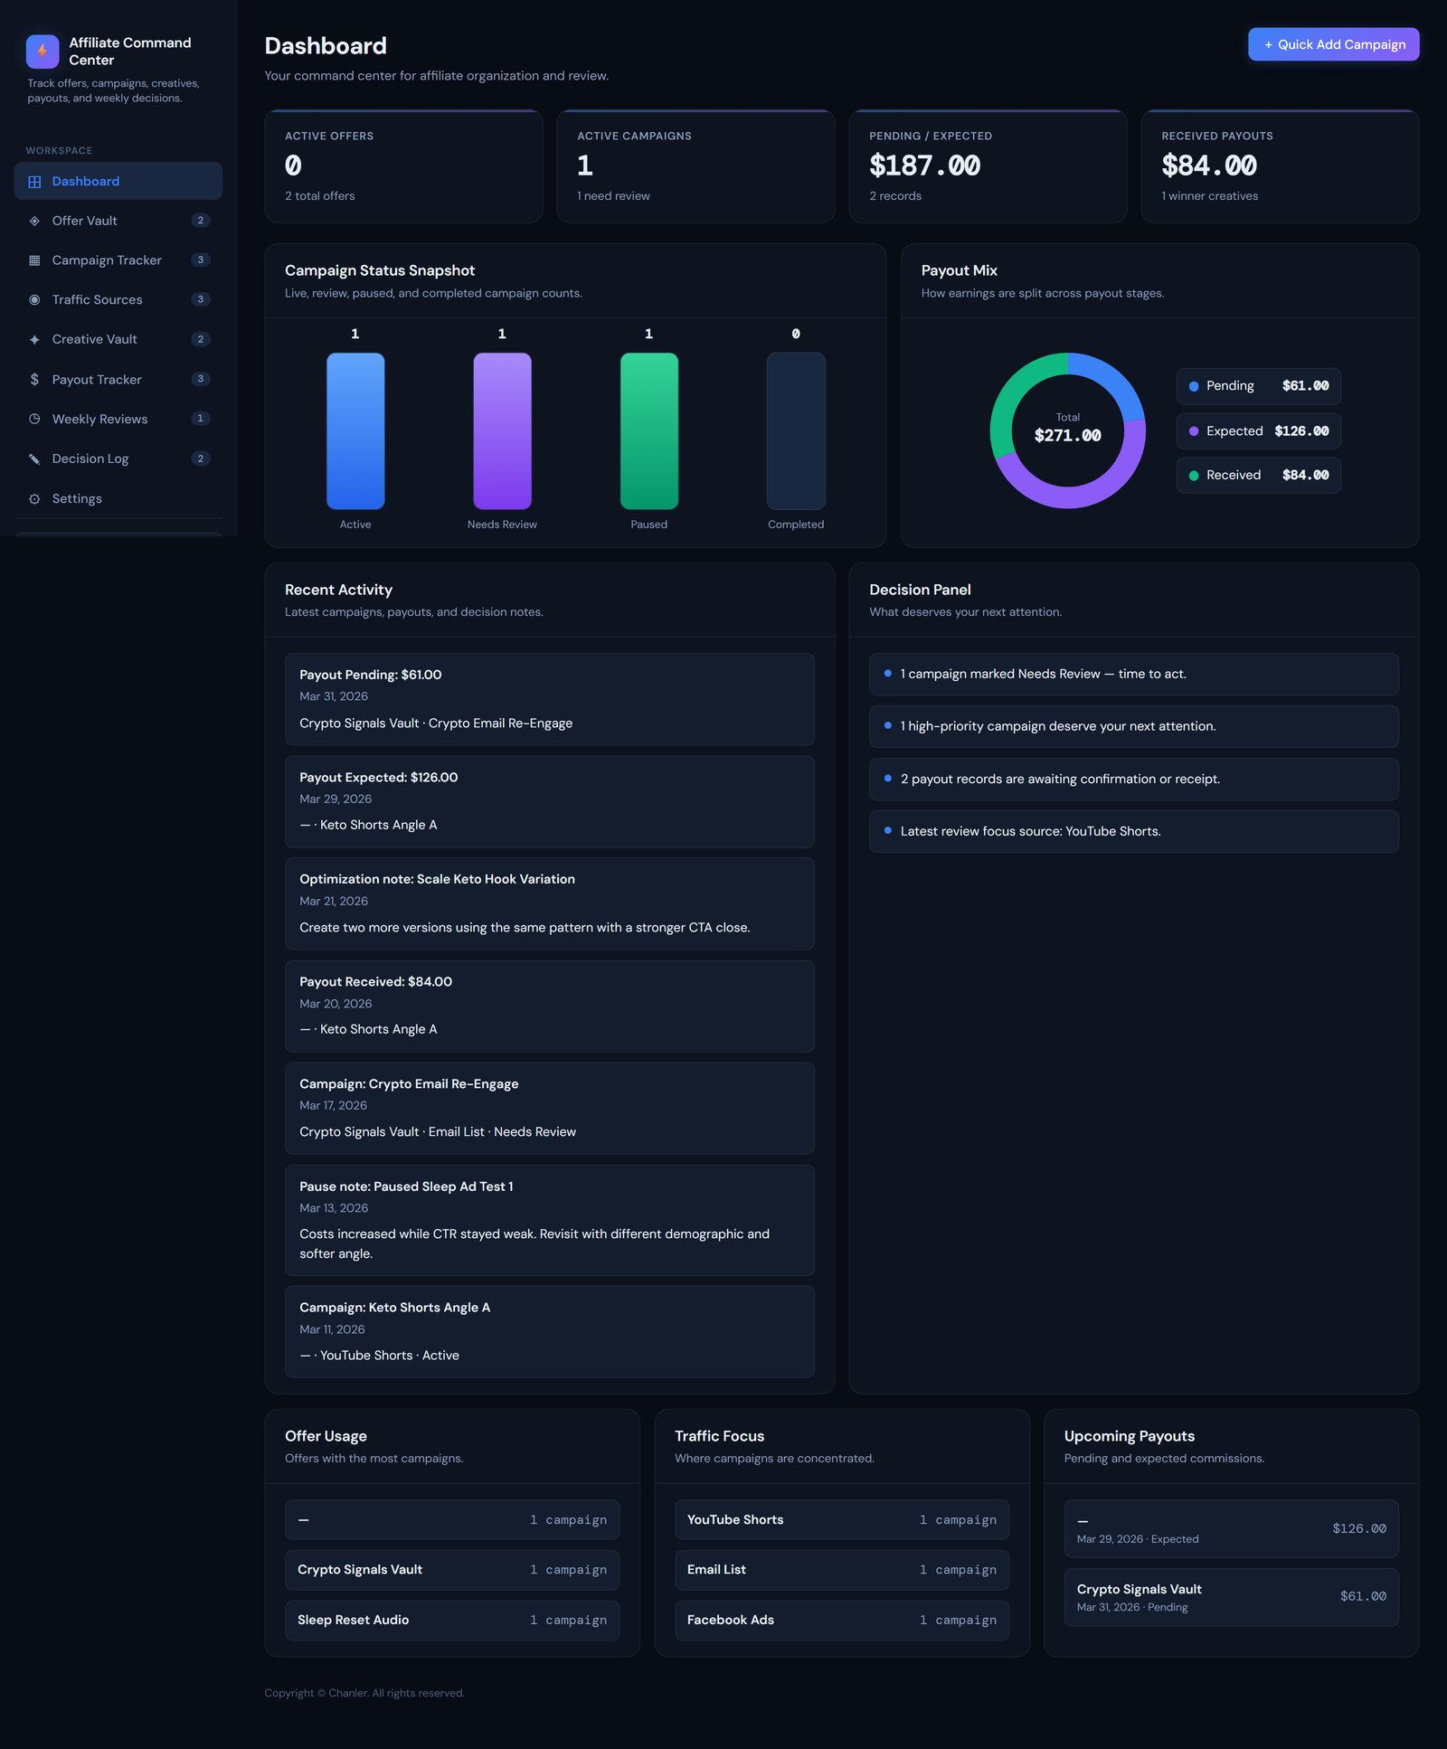Click the empty Completed bar
Image resolution: width=1447 pixels, height=1749 pixels.
(x=796, y=431)
